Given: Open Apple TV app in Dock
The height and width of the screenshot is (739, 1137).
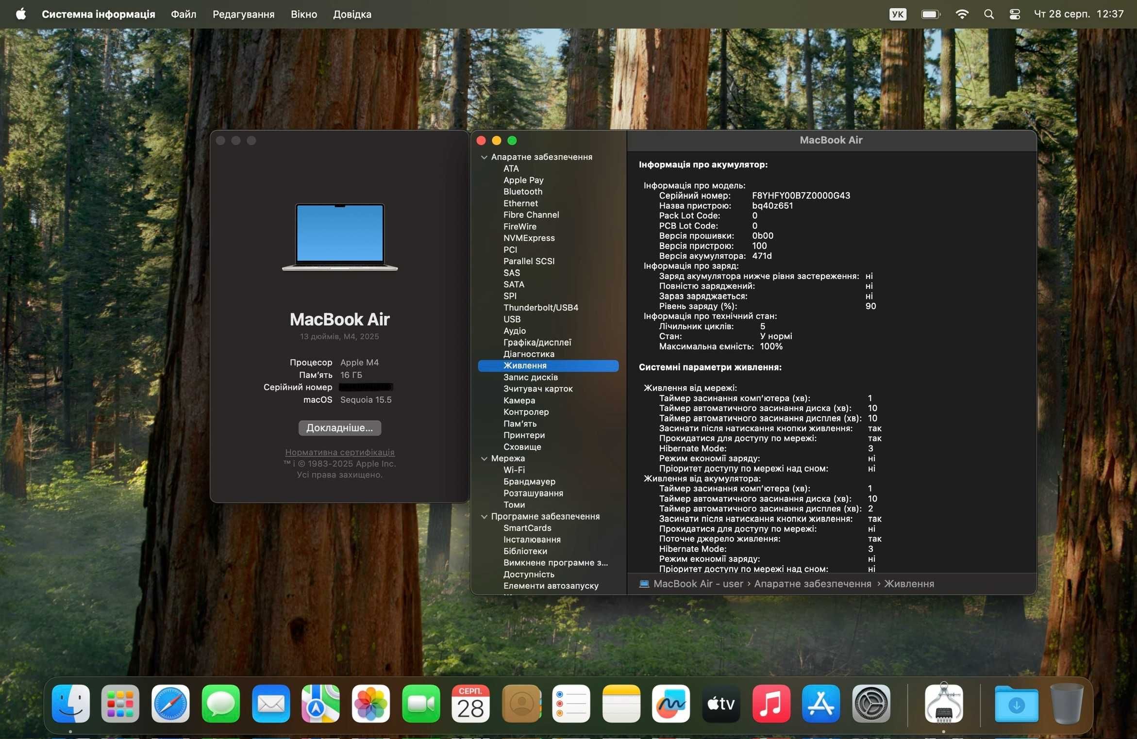Looking at the screenshot, I should coord(721,703).
